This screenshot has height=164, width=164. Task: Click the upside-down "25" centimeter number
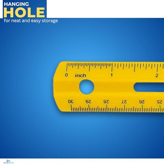[160, 102]
